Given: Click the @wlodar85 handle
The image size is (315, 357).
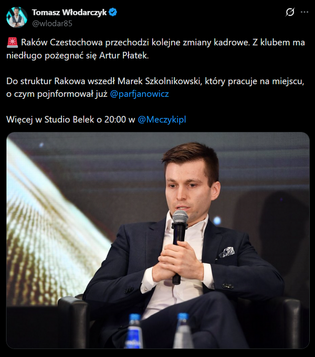Looking at the screenshot, I should click(x=52, y=23).
